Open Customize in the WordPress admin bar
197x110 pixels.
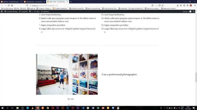[x=23, y=12]
